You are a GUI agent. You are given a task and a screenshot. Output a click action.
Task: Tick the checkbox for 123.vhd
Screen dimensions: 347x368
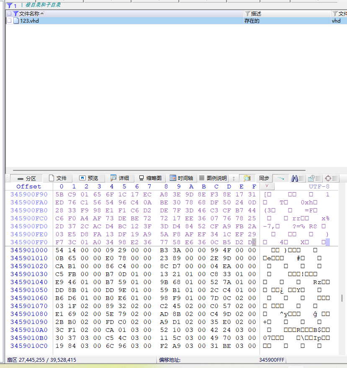(9, 21)
